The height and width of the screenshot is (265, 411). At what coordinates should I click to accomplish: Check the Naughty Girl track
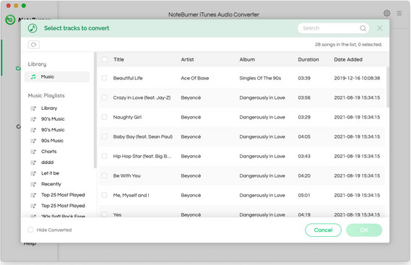click(x=104, y=117)
